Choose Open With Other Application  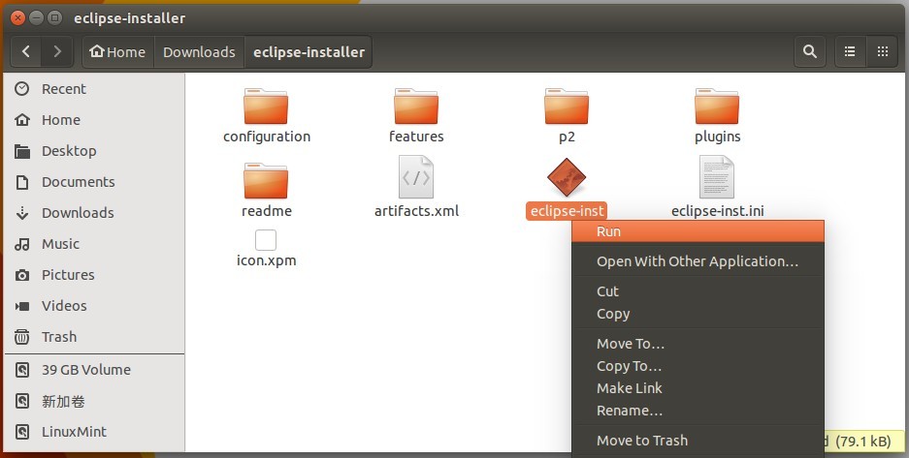tap(698, 261)
